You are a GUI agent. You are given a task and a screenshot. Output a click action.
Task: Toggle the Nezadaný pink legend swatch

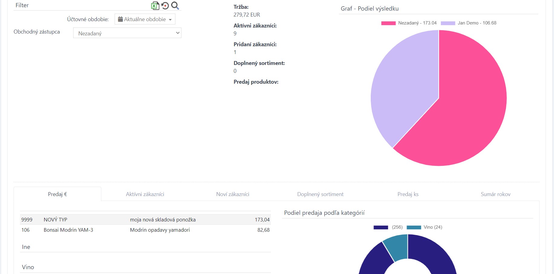(389, 23)
